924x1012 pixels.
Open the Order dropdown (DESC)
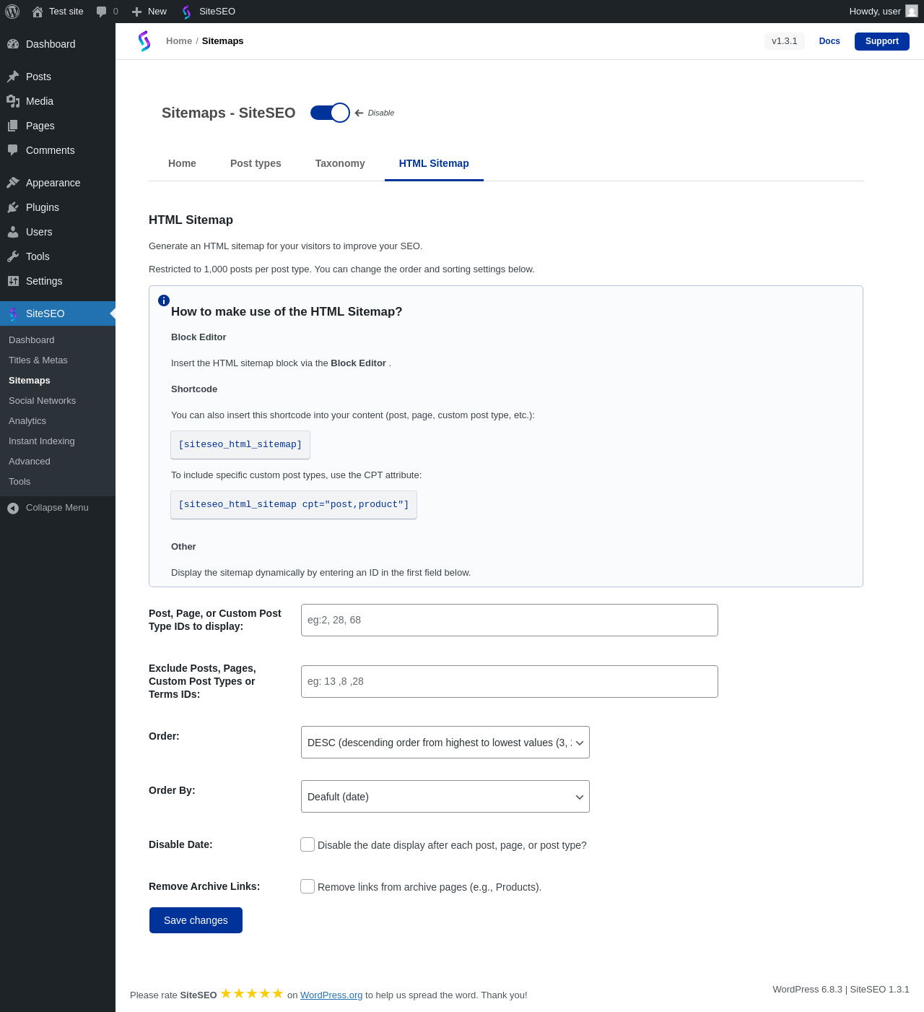pyautogui.click(x=445, y=743)
